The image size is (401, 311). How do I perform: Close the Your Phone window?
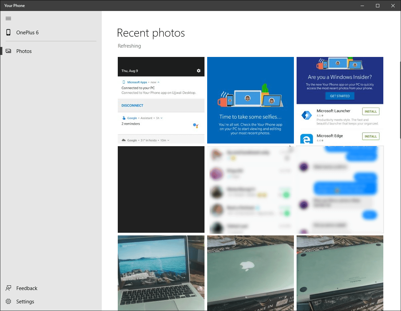coord(393,6)
